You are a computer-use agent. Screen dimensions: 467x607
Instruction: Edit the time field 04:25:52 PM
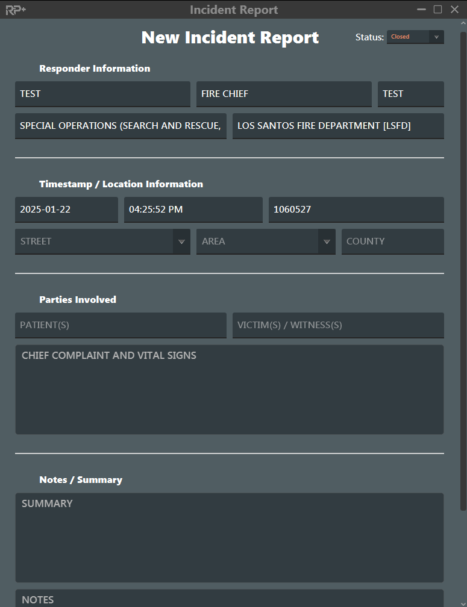click(x=193, y=210)
